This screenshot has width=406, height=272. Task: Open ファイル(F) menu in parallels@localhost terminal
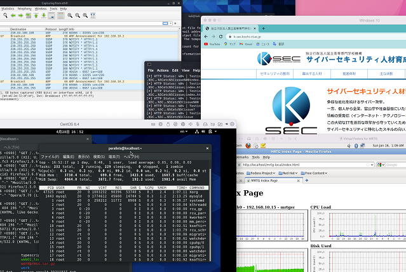pyautogui.click(x=50, y=157)
